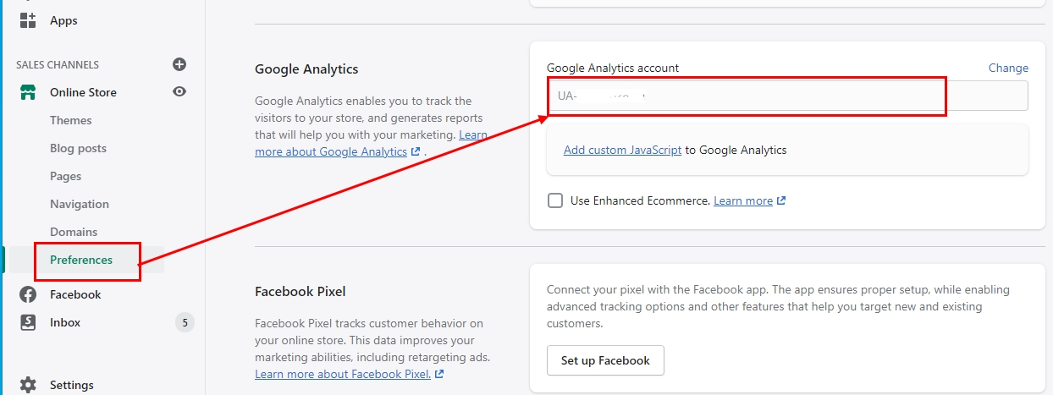1053x395 pixels.
Task: Open Settings label in the sidebar
Action: click(72, 385)
